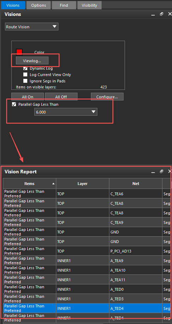The width and height of the screenshot is (172, 324).
Task: Check Ignore Segs in Pads
Action: pos(25,81)
